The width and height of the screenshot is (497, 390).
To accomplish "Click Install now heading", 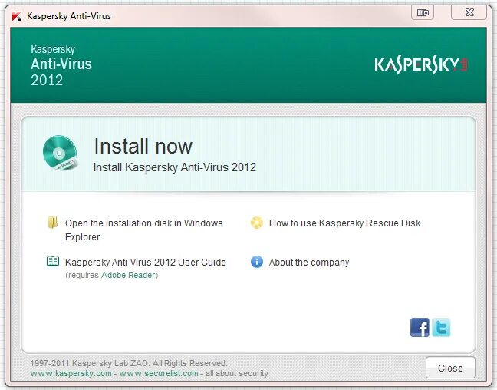I will [143, 147].
